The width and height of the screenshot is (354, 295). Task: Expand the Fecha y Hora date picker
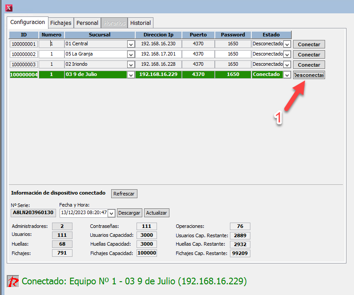(x=111, y=213)
